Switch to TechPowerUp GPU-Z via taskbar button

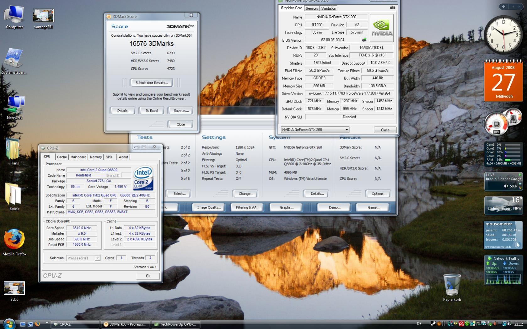click(176, 324)
